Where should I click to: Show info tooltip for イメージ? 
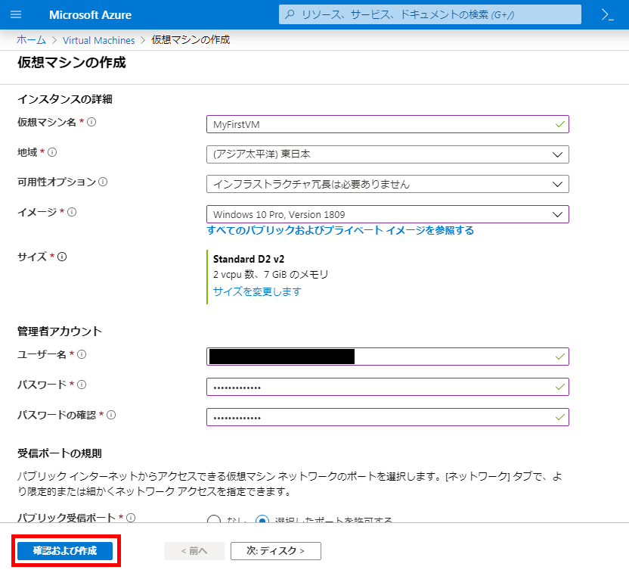click(72, 212)
